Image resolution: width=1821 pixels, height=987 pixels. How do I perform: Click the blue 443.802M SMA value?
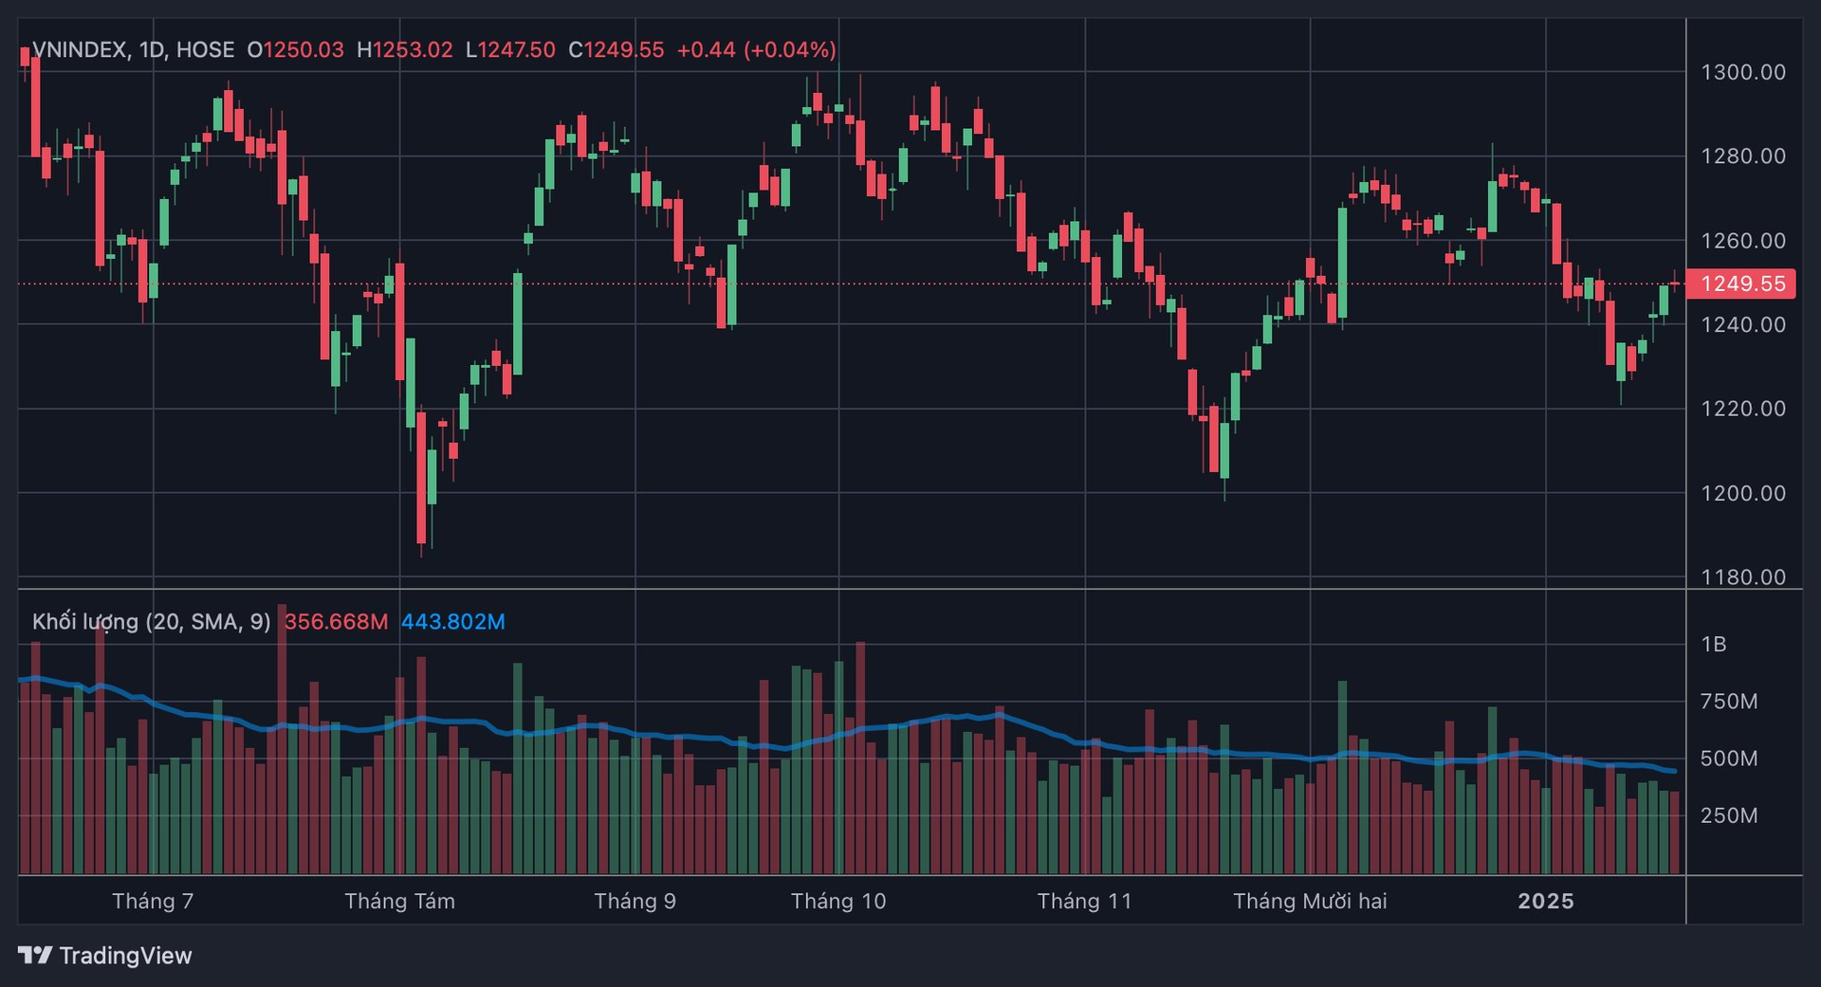click(452, 622)
